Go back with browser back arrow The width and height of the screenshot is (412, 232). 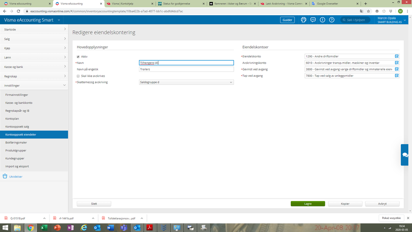pyautogui.click(x=5, y=11)
